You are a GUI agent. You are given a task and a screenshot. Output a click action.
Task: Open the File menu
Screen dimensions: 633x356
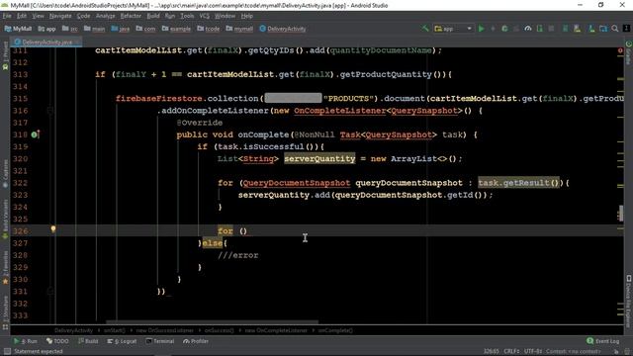(7, 16)
